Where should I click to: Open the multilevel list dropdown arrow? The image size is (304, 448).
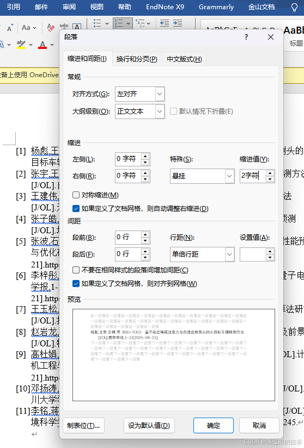tap(148, 23)
